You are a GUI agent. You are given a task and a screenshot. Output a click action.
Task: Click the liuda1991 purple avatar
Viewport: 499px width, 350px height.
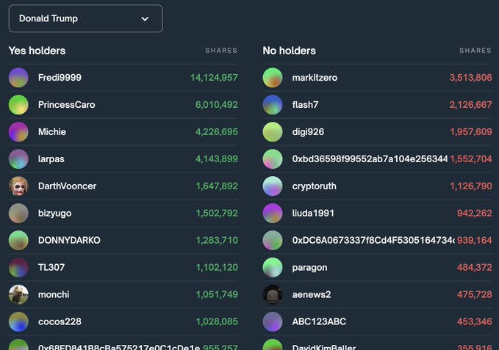[273, 213]
